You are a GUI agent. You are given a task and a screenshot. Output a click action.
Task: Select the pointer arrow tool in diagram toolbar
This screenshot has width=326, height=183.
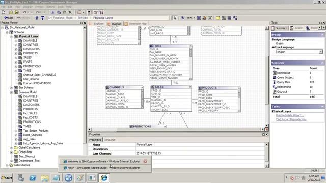coord(175,18)
